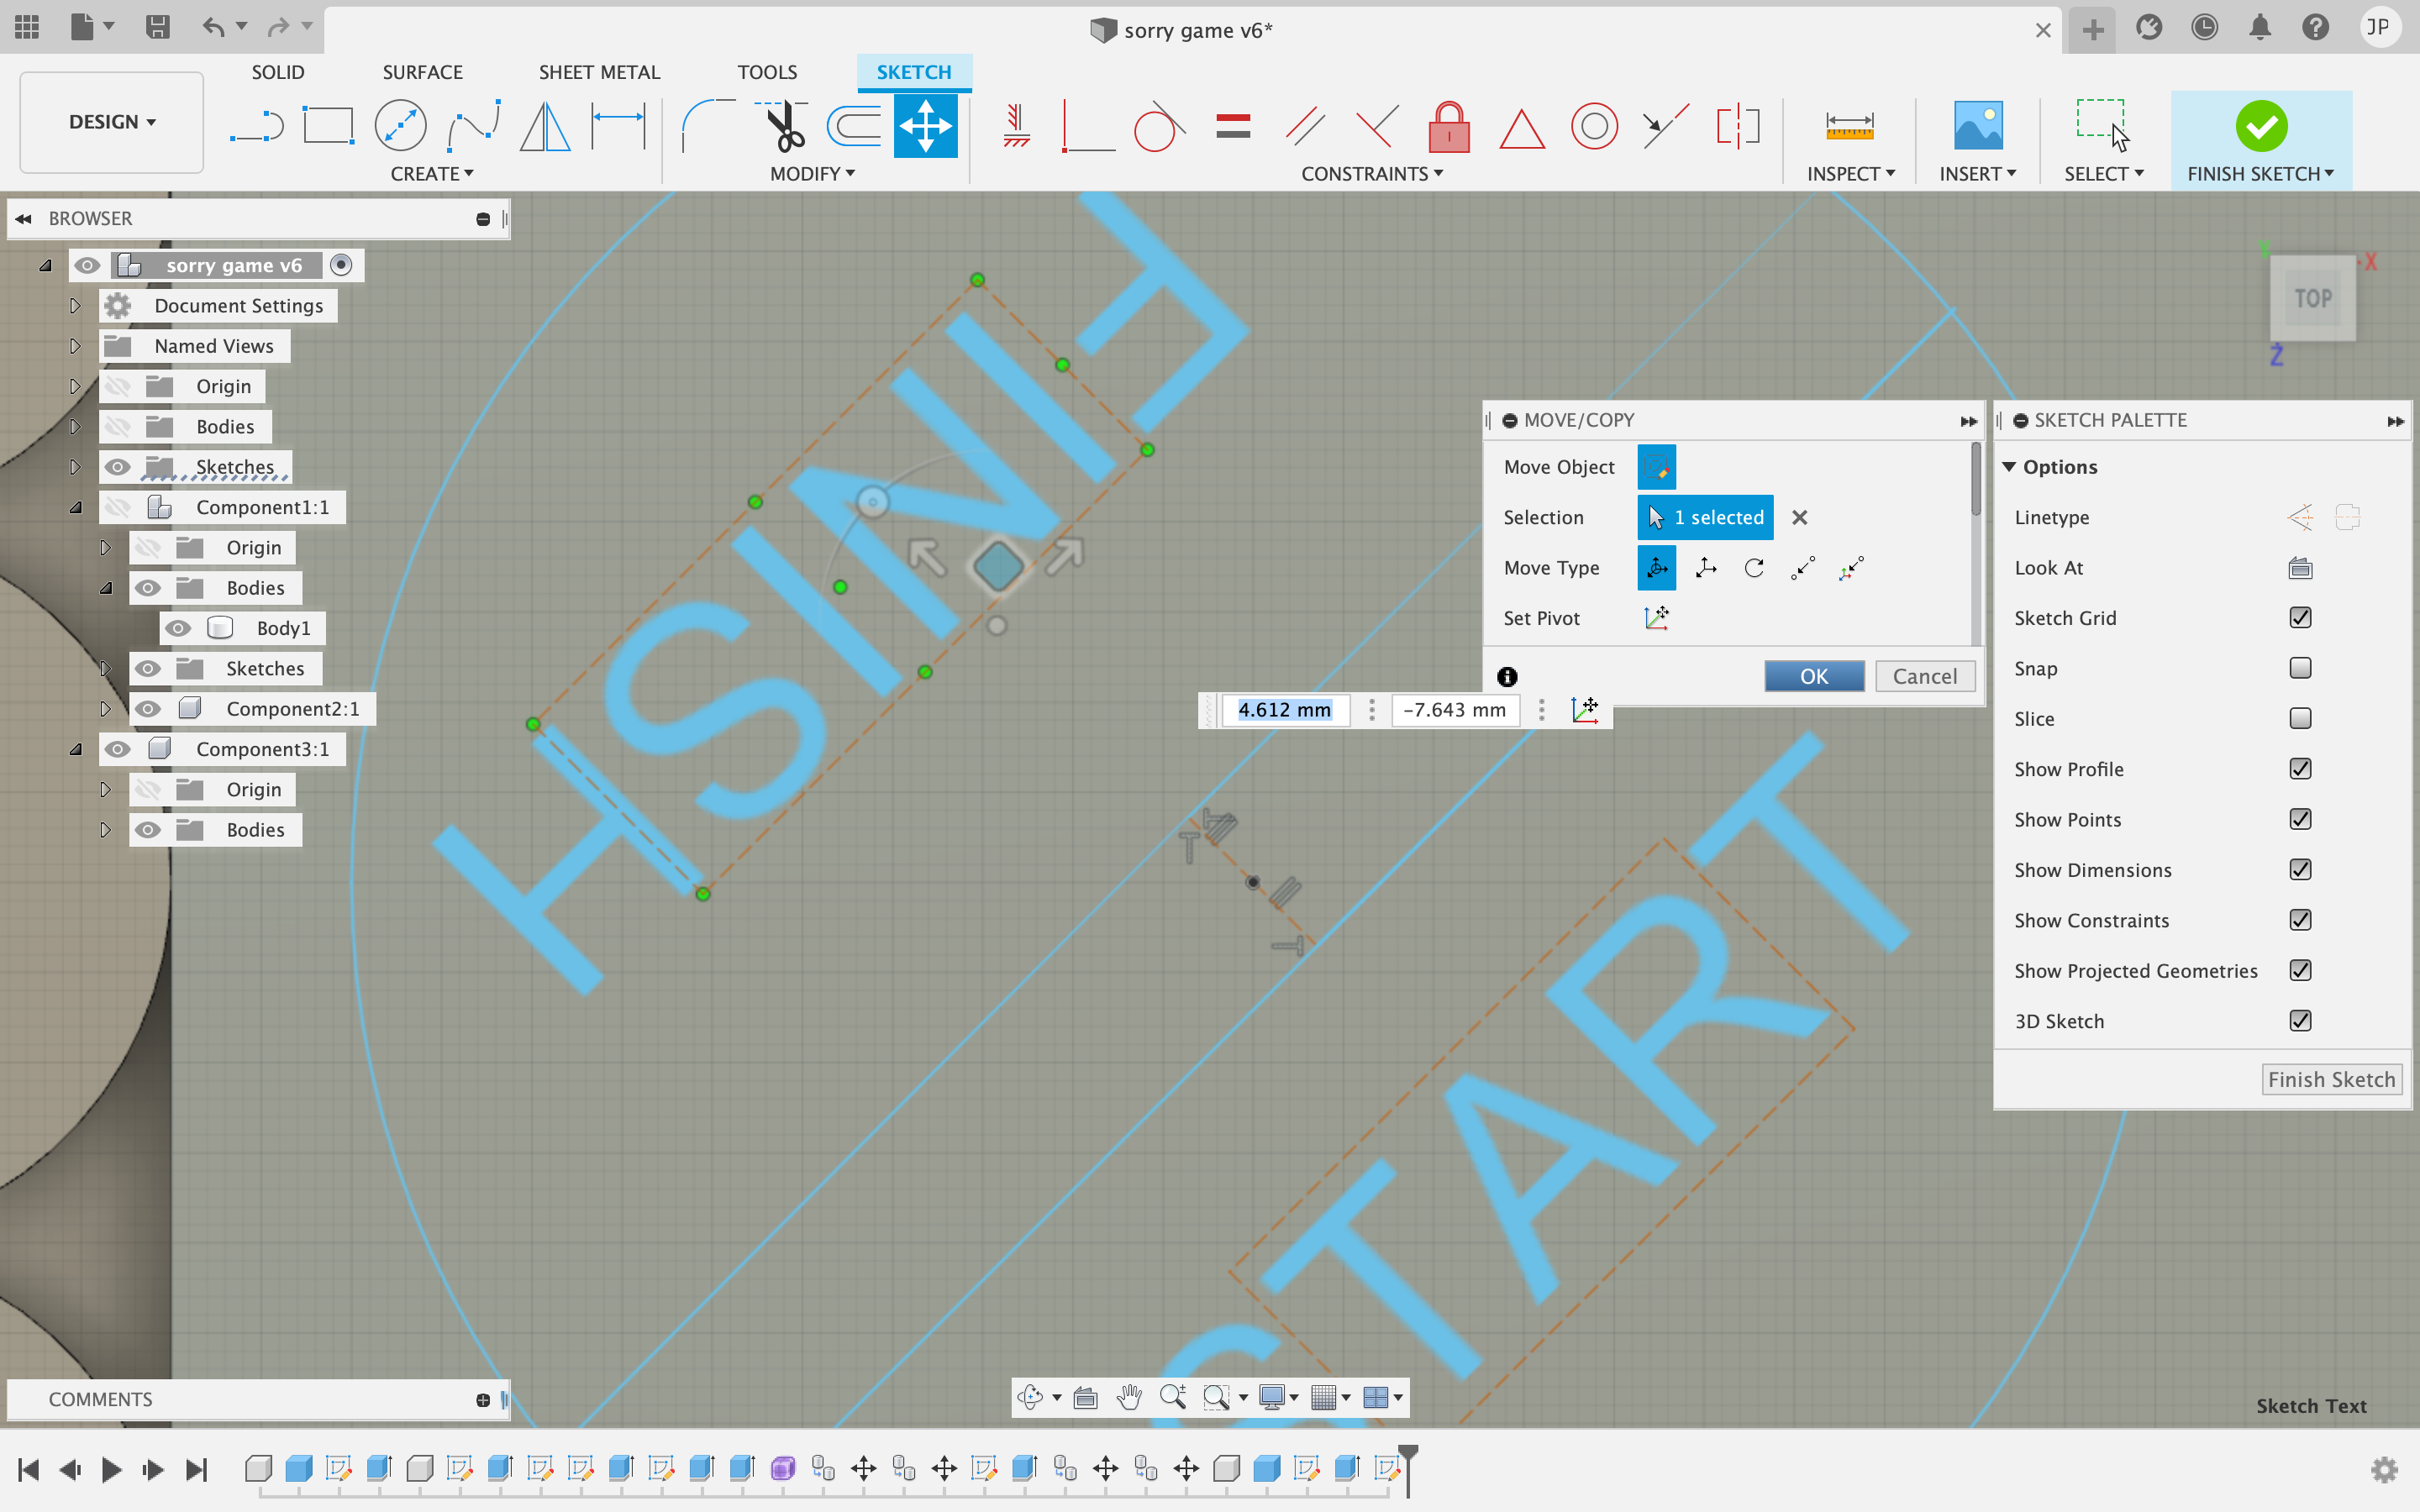Toggle the Show Constraints checkbox
Image resolution: width=2420 pixels, height=1512 pixels.
pyautogui.click(x=2300, y=920)
